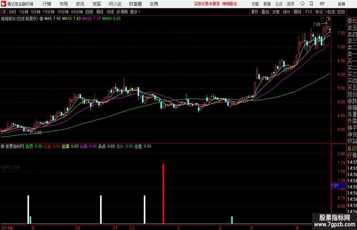Image resolution: width=357 pixels, height=230 pixels.
Task: Click the 画线 draw line toolbar button
Action: (297, 12)
